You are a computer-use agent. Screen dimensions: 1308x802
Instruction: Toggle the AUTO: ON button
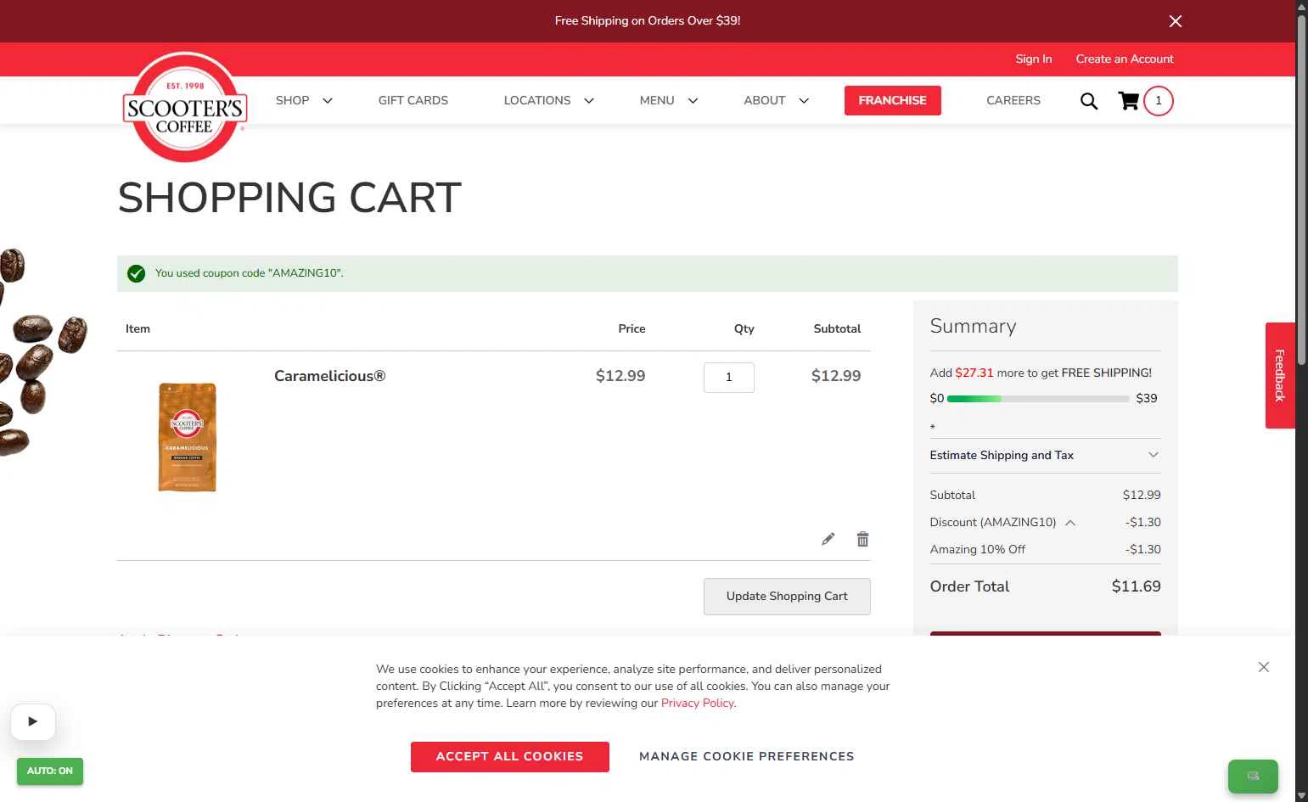coord(50,771)
